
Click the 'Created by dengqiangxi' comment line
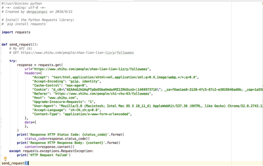click(x=37, y=12)
